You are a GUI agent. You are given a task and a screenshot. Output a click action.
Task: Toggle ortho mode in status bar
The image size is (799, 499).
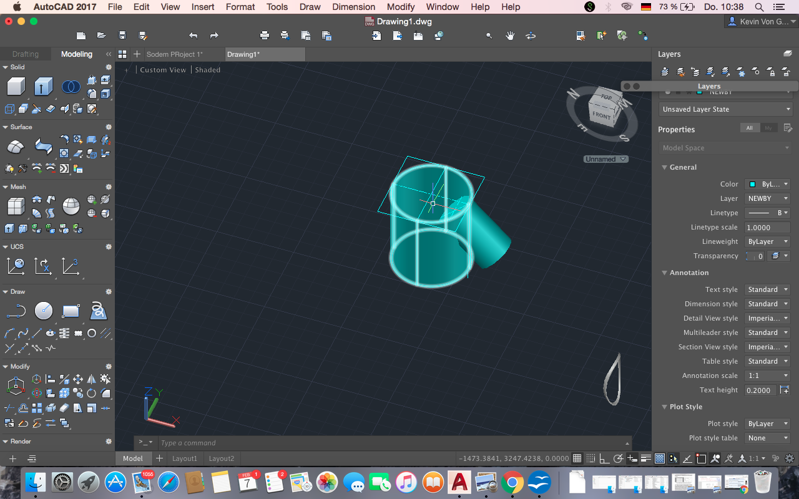604,458
